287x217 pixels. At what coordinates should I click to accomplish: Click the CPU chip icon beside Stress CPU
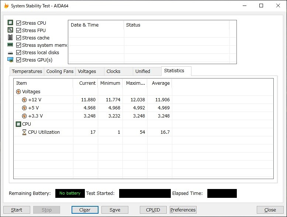pyautogui.click(x=10, y=23)
